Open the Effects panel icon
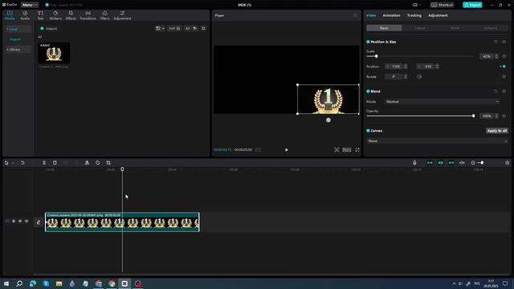This screenshot has height=289, width=514. 71,15
